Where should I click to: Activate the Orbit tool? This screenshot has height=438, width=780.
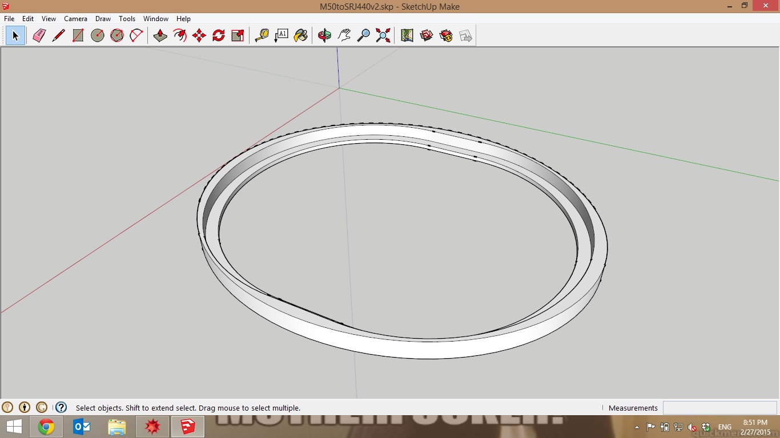coord(324,36)
